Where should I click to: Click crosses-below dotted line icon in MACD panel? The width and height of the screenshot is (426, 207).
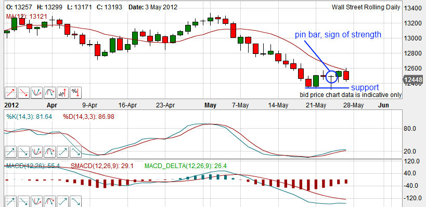24,202
